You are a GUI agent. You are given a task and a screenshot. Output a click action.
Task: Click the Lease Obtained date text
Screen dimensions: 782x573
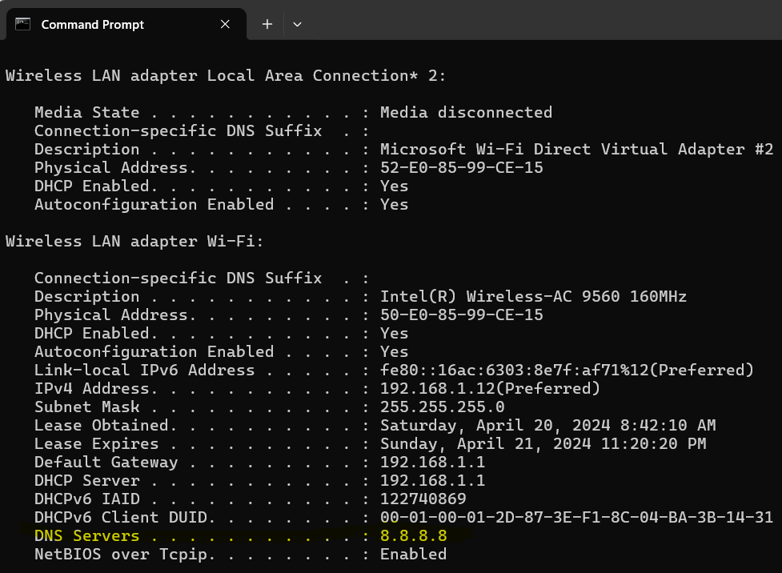click(x=547, y=426)
